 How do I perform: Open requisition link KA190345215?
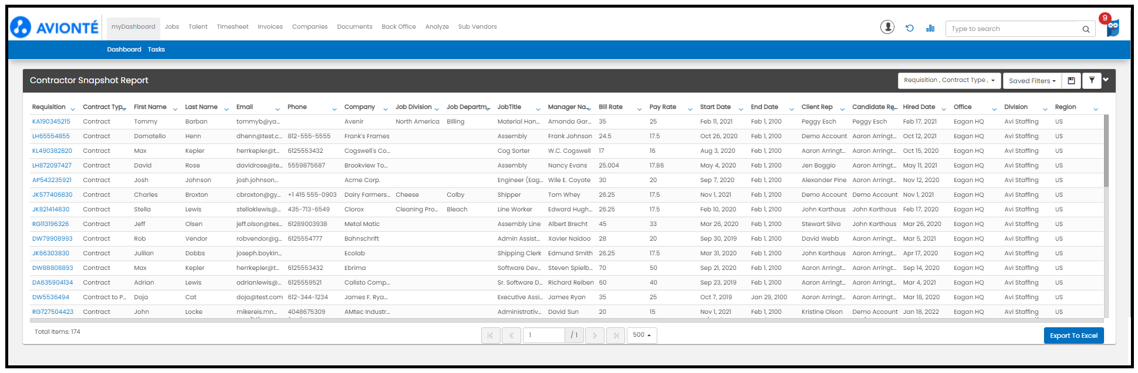(51, 122)
